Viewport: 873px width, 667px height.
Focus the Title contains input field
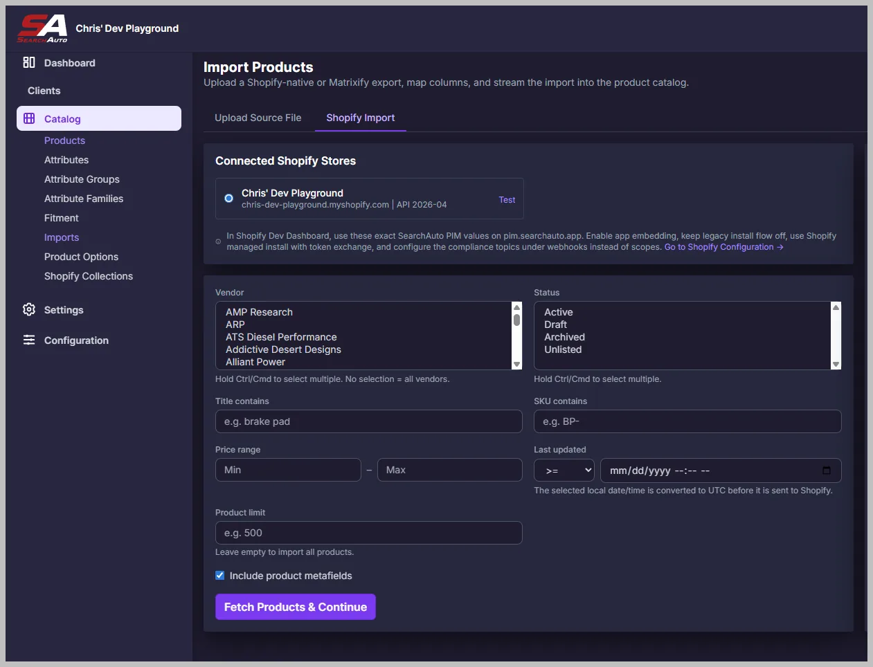click(x=369, y=421)
